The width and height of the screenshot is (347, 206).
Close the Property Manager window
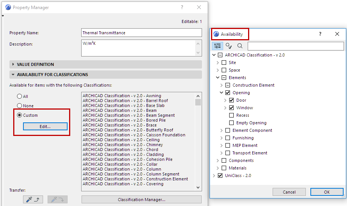[x=199, y=7]
